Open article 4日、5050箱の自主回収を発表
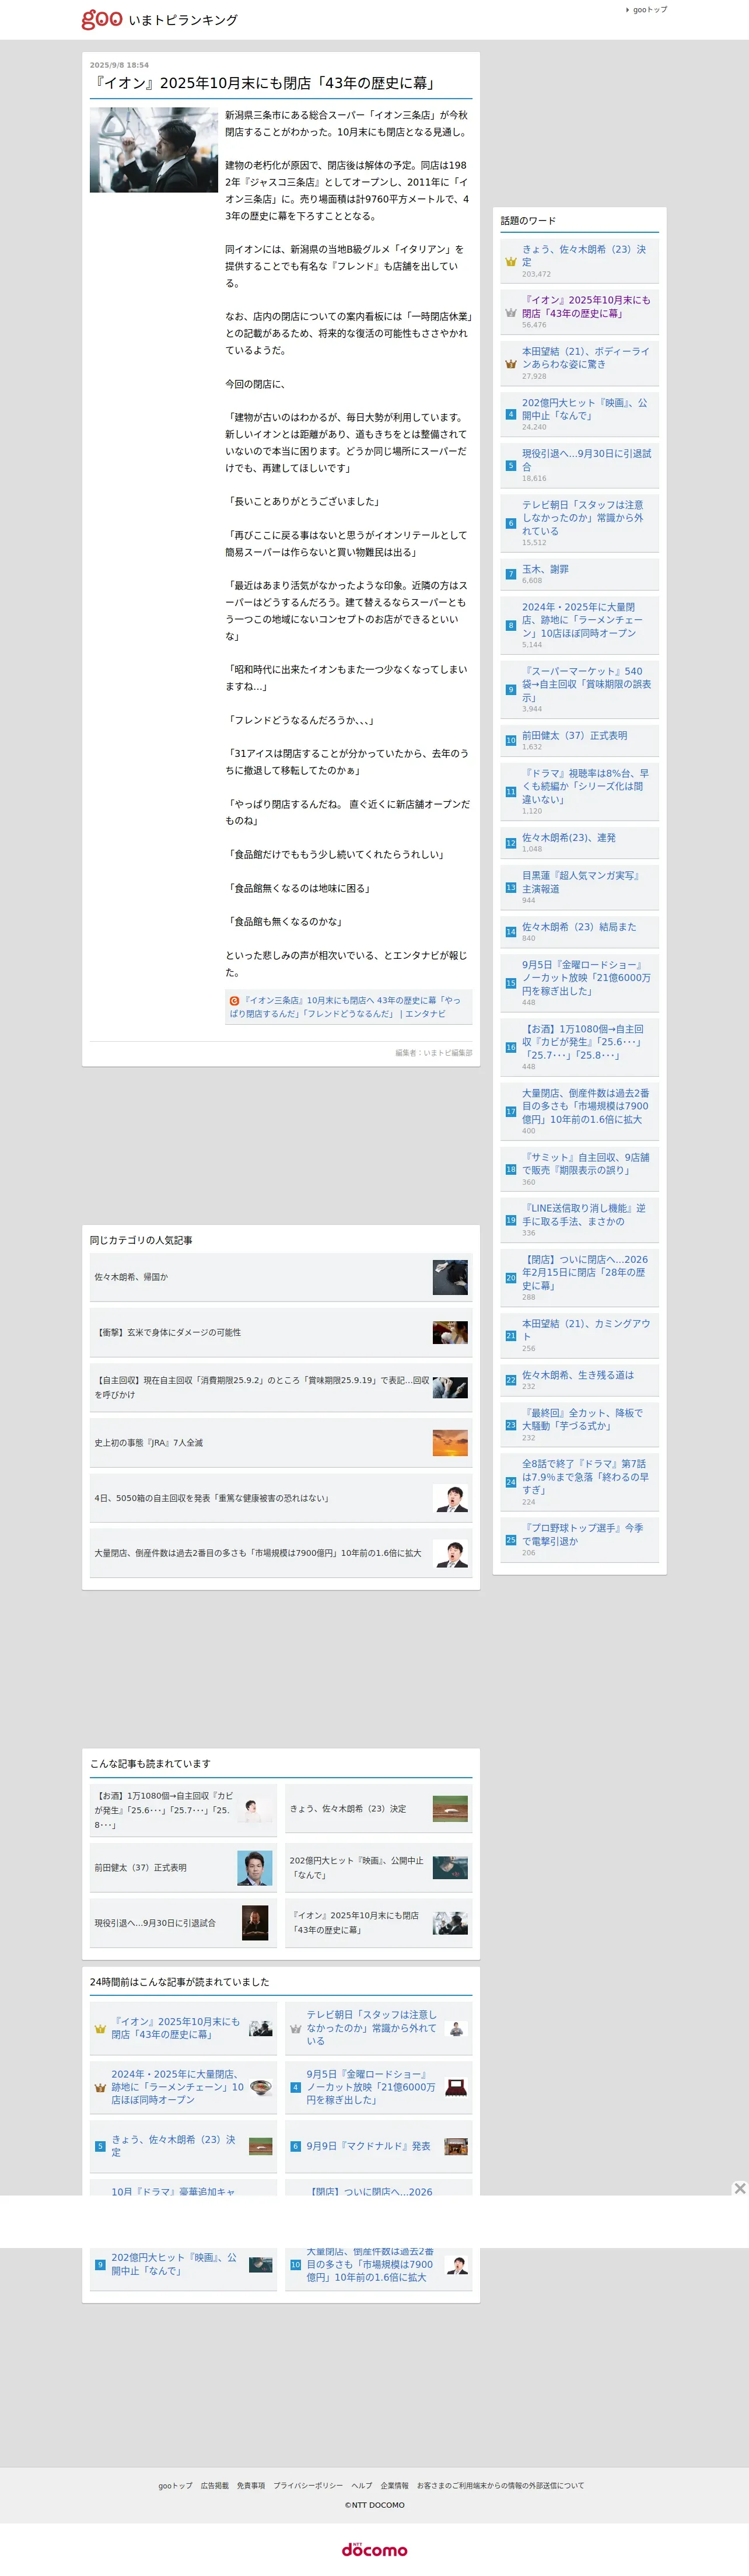 [281, 1498]
